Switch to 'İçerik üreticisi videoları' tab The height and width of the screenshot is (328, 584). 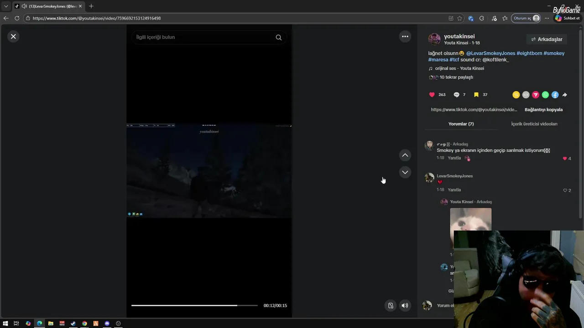pos(534,124)
